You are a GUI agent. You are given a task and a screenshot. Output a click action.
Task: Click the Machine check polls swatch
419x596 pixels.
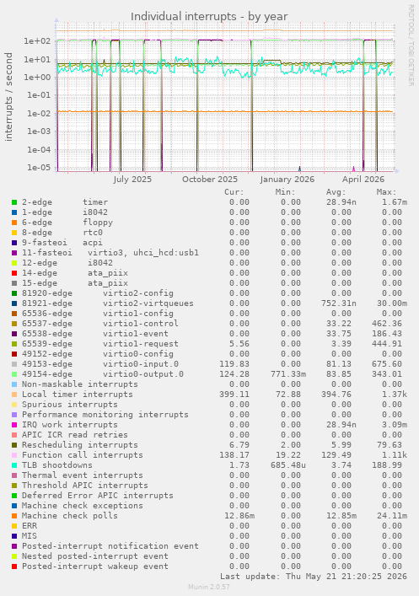pos(14,516)
